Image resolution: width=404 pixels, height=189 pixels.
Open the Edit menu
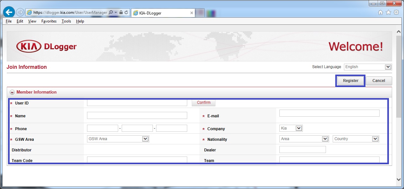tap(20, 21)
